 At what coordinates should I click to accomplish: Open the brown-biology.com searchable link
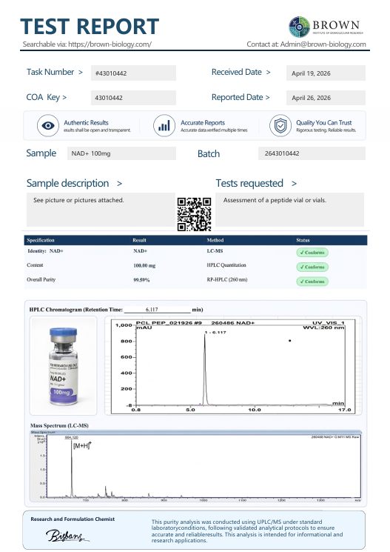click(x=110, y=44)
